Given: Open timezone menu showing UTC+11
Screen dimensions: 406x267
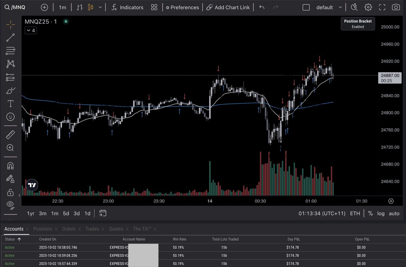Looking at the screenshot, I should tap(322, 214).
